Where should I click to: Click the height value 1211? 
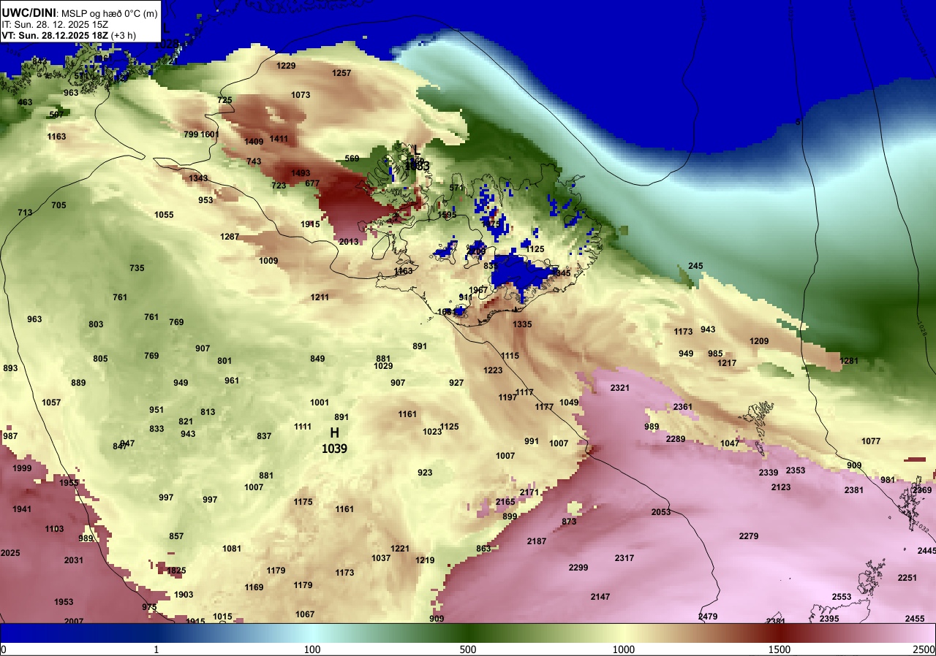tap(320, 297)
